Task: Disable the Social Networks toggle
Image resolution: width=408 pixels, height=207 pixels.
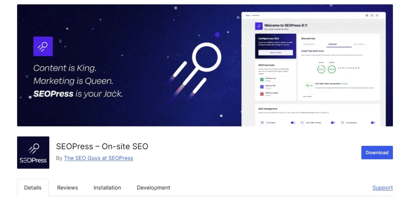Action: [373, 123]
